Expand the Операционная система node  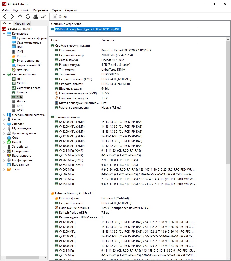(x=4, y=115)
